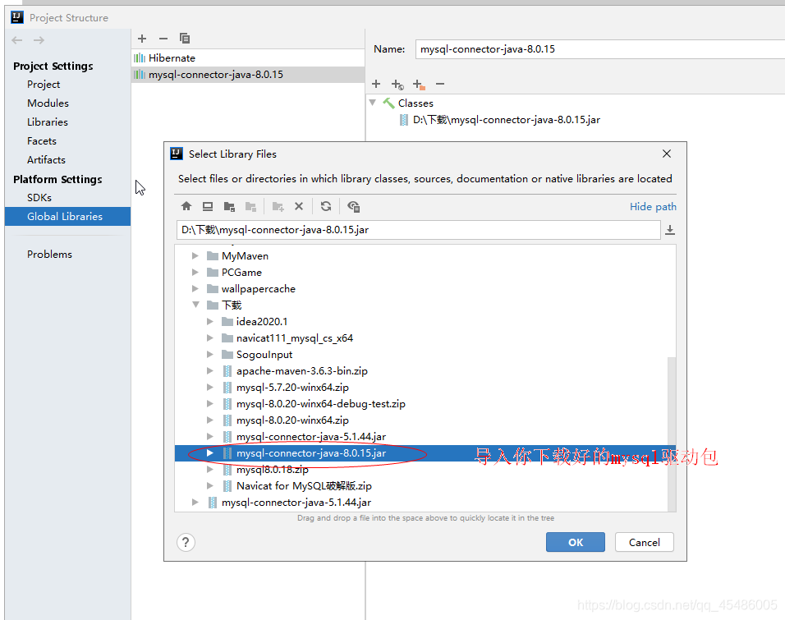Click Hide path link

point(653,207)
